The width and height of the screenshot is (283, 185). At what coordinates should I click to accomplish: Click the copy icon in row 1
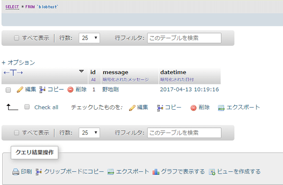42,90
